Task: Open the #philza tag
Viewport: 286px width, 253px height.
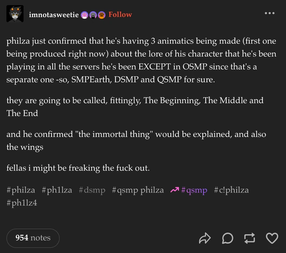Action: click(21, 190)
